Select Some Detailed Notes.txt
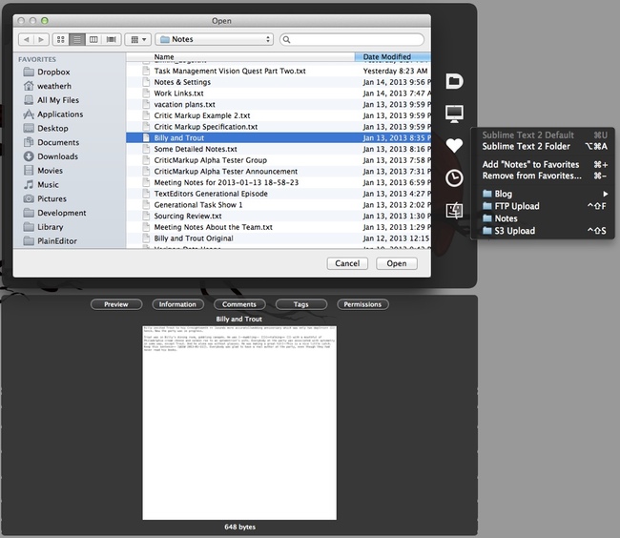The height and width of the screenshot is (538, 620). tap(279, 149)
